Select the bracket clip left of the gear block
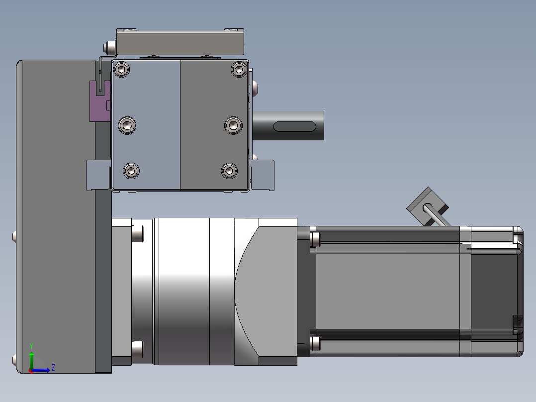Viewport: 536px width, 402px height. [98, 175]
